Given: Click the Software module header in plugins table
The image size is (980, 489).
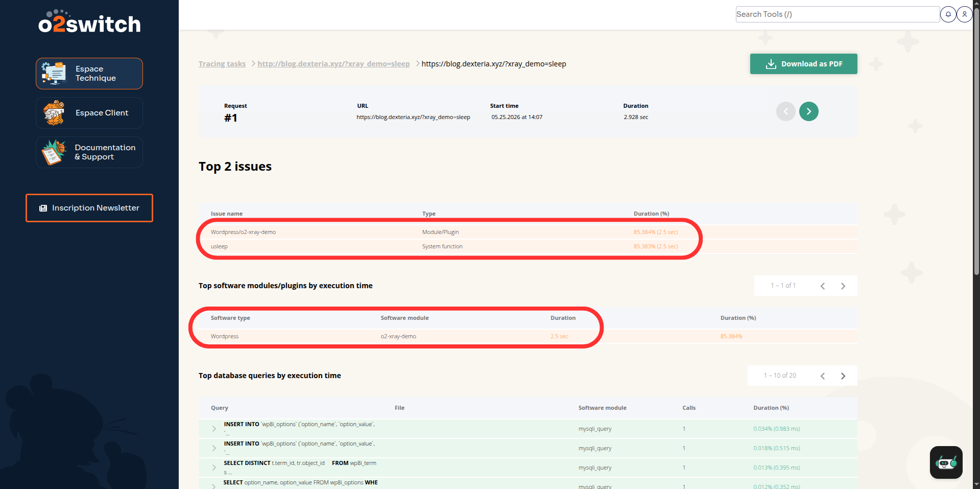Looking at the screenshot, I should [404, 318].
